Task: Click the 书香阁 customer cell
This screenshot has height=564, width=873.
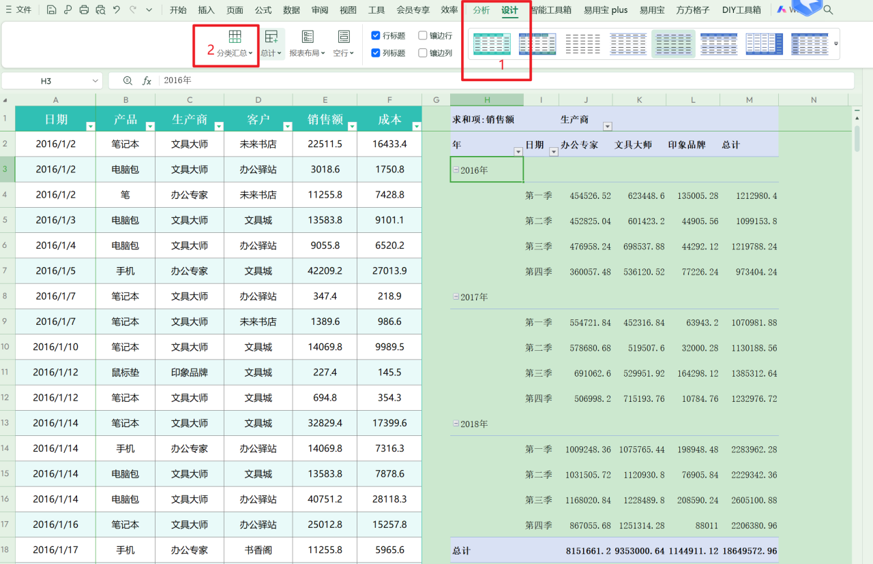Action: point(258,550)
